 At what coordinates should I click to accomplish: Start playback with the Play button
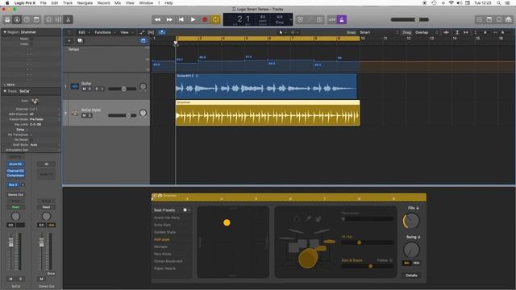point(193,19)
